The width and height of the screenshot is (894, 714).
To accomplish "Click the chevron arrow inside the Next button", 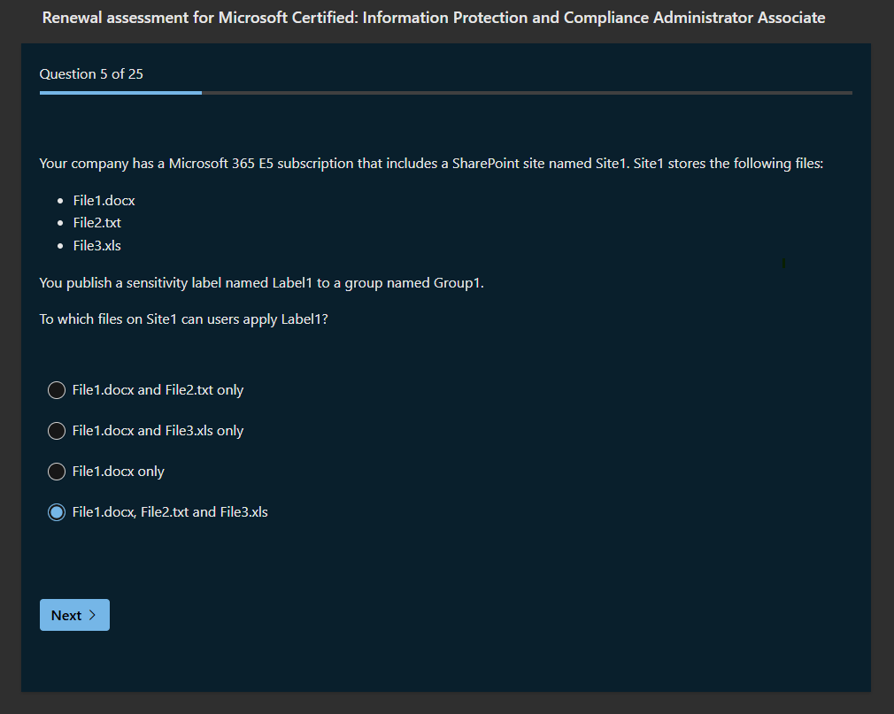I will [93, 616].
